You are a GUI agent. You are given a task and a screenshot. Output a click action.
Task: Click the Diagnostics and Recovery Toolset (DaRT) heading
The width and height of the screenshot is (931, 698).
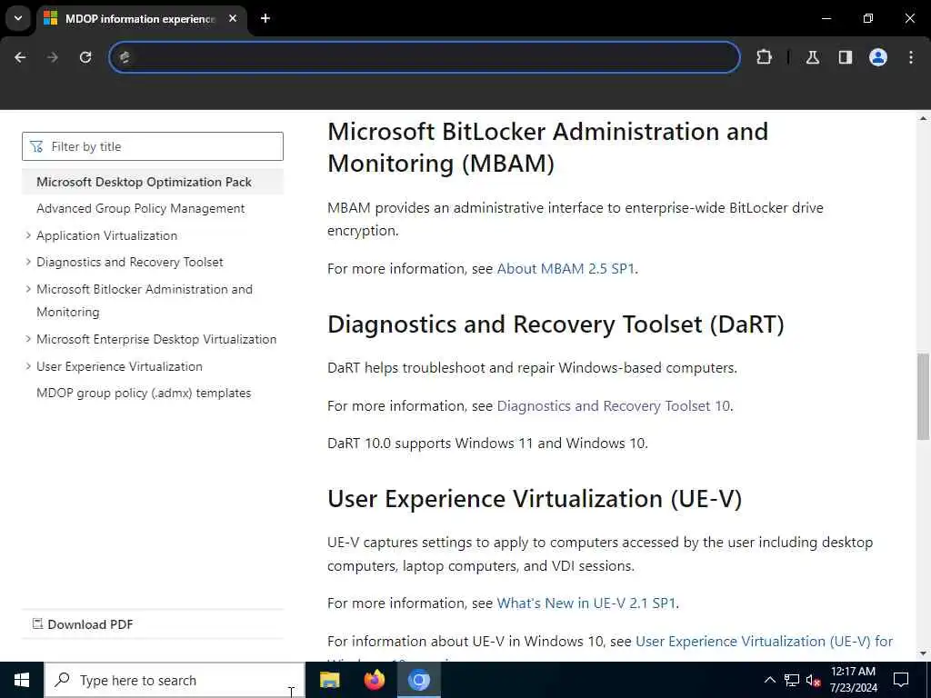coord(556,324)
